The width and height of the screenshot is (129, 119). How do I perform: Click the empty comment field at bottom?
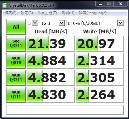click(x=65, y=110)
